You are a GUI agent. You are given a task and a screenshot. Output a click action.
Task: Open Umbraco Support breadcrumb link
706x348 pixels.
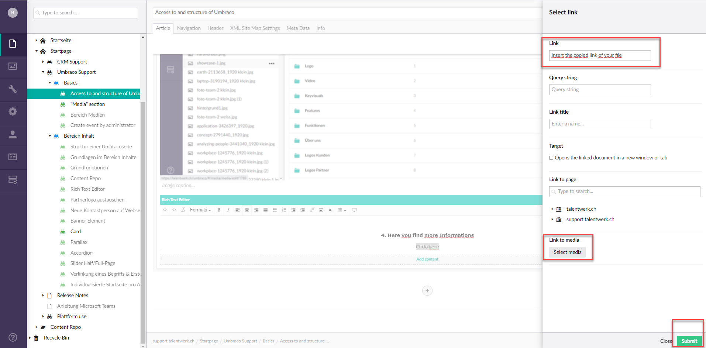[x=240, y=341]
